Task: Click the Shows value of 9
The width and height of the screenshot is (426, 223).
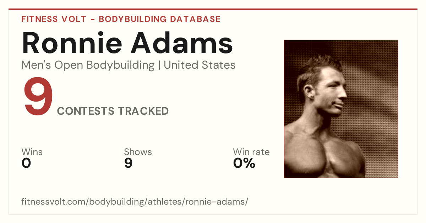Action: coord(128,163)
